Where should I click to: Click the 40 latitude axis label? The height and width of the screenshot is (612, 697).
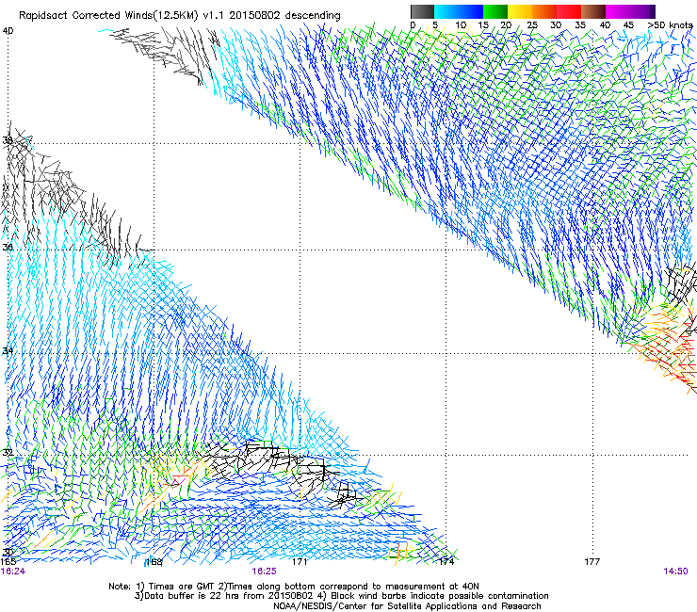(x=8, y=31)
